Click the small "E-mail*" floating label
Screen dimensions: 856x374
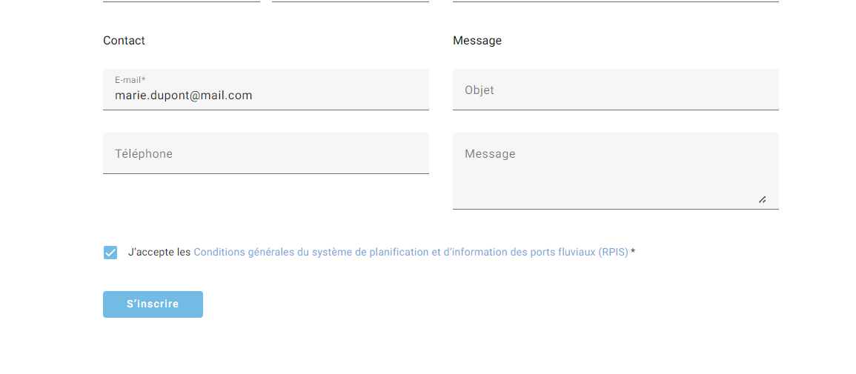tap(130, 80)
